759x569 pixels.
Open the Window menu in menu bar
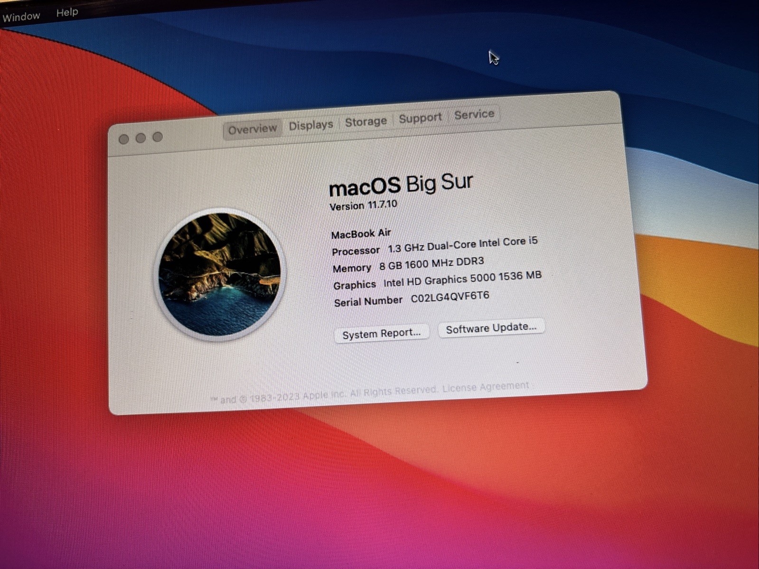pyautogui.click(x=21, y=17)
